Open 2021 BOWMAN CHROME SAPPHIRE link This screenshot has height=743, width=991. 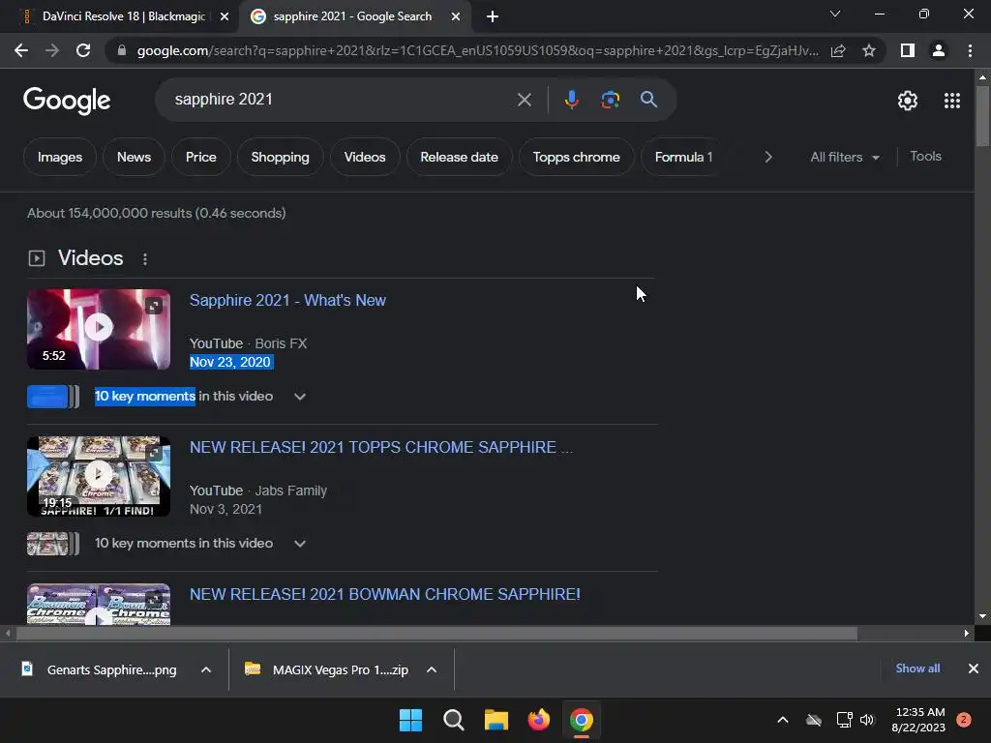[385, 595]
